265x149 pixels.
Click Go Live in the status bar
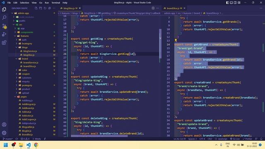click(235, 139)
